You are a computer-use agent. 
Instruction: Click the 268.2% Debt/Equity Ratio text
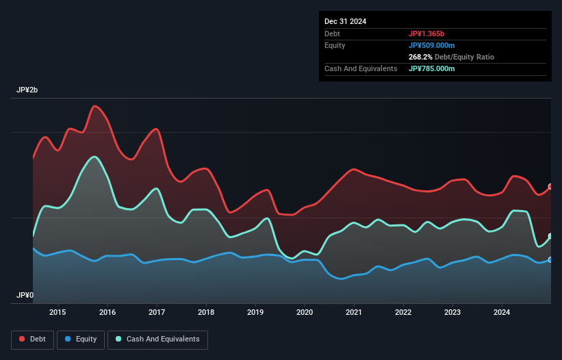[451, 57]
